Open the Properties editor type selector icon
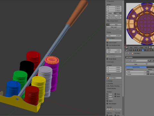154x116 pixels. pyautogui.click(x=127, y=50)
